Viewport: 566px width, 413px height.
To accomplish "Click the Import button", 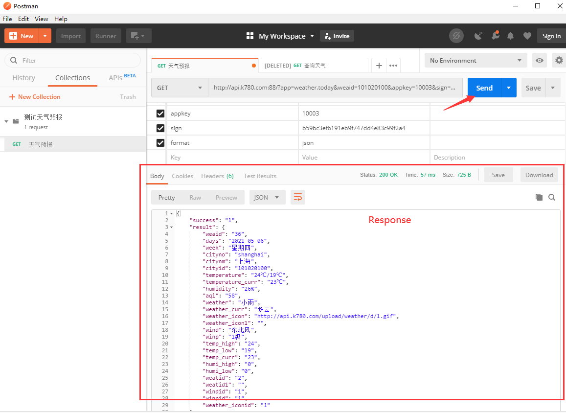I will click(x=71, y=36).
